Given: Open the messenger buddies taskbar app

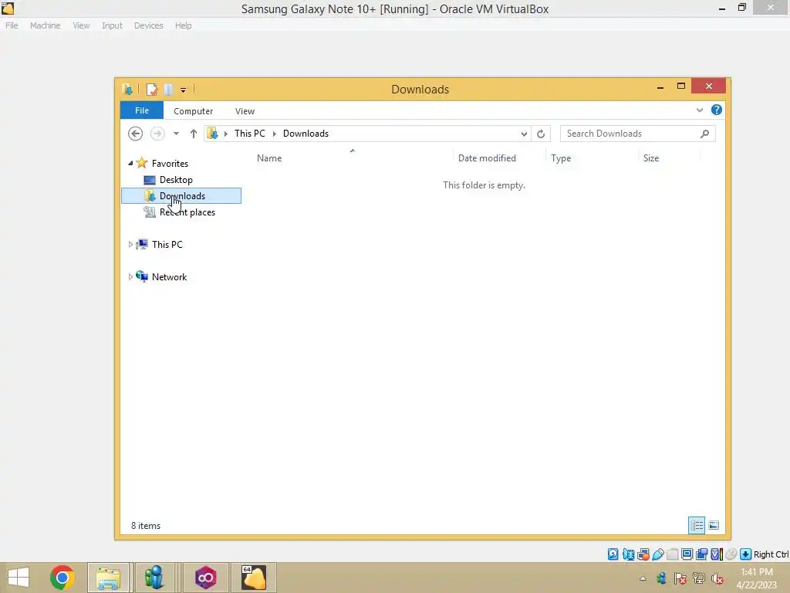Looking at the screenshot, I should tap(154, 578).
